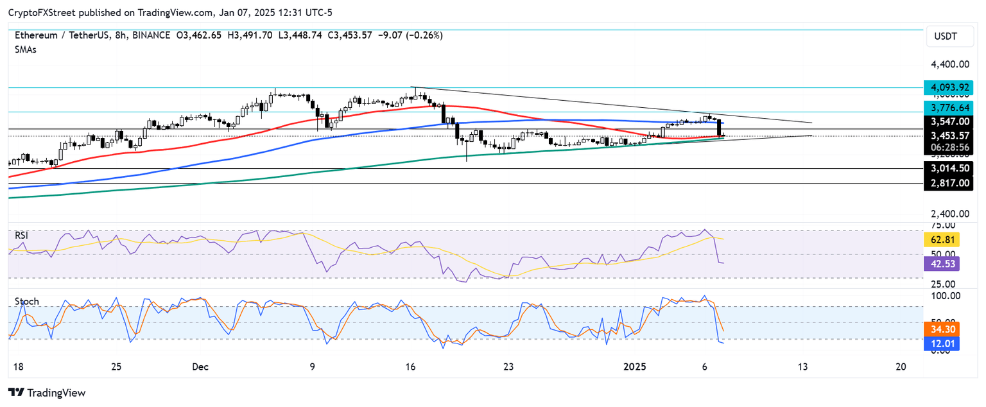
Task: Select the Dec label on time axis
Action: click(x=200, y=367)
